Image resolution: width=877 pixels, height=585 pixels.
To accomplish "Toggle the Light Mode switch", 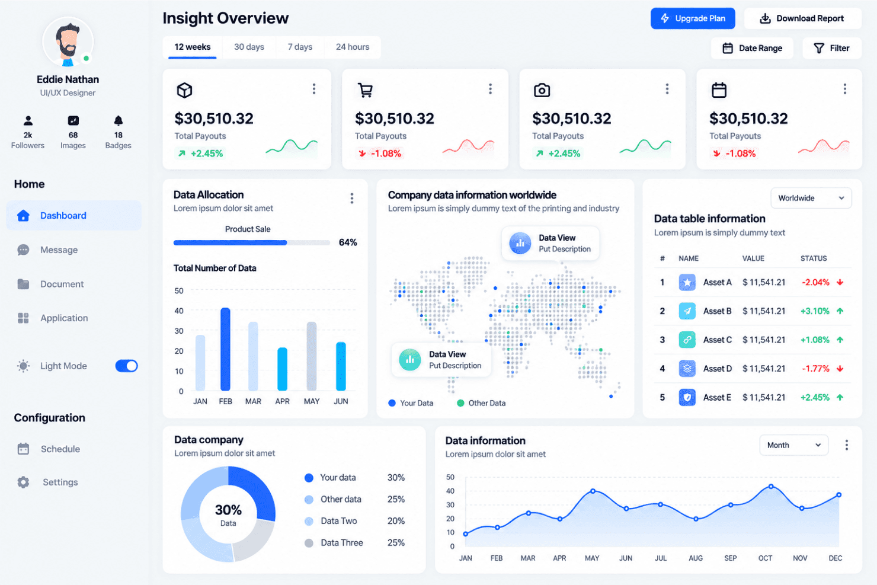I will [126, 366].
